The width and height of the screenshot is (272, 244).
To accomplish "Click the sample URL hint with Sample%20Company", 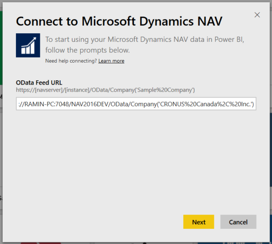I will point(105,90).
